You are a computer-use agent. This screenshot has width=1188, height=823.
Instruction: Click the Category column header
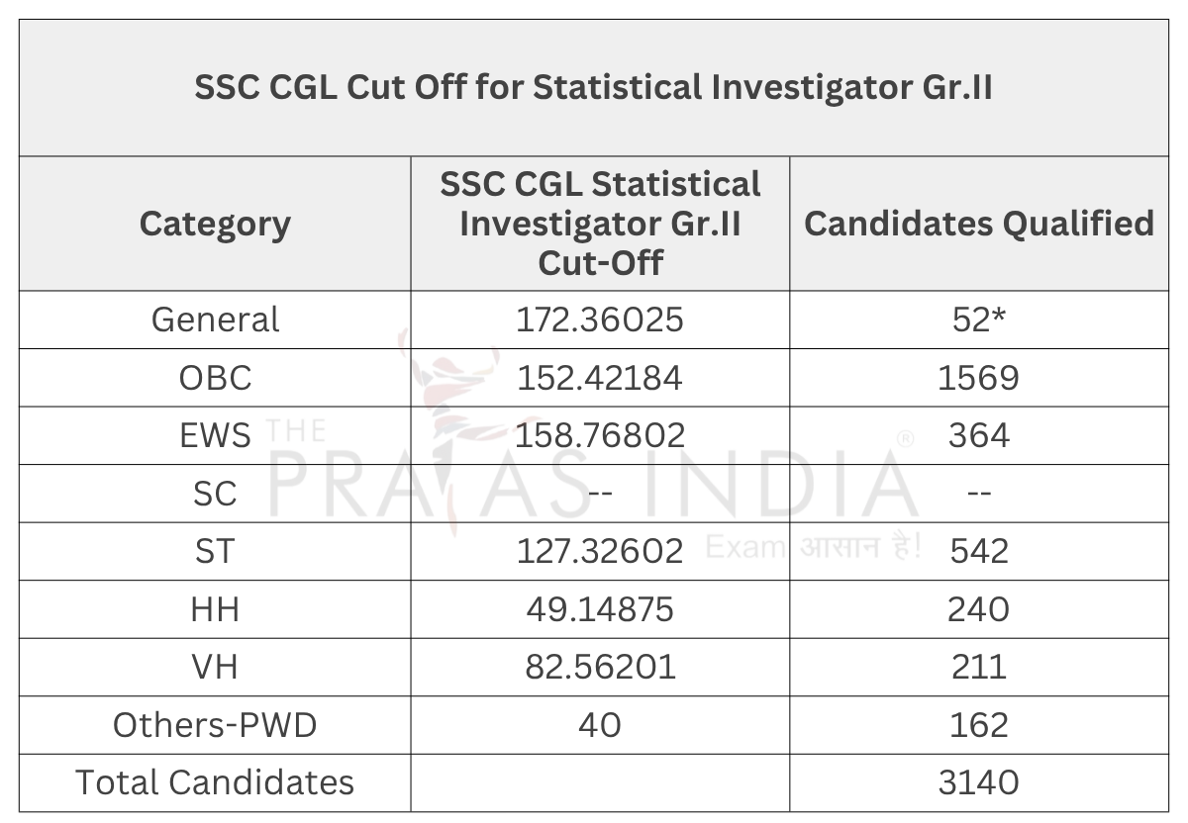point(215,224)
